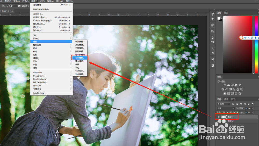Add an Exposure adjustment
The height and width of the screenshot is (146, 259).
tap(236, 85)
